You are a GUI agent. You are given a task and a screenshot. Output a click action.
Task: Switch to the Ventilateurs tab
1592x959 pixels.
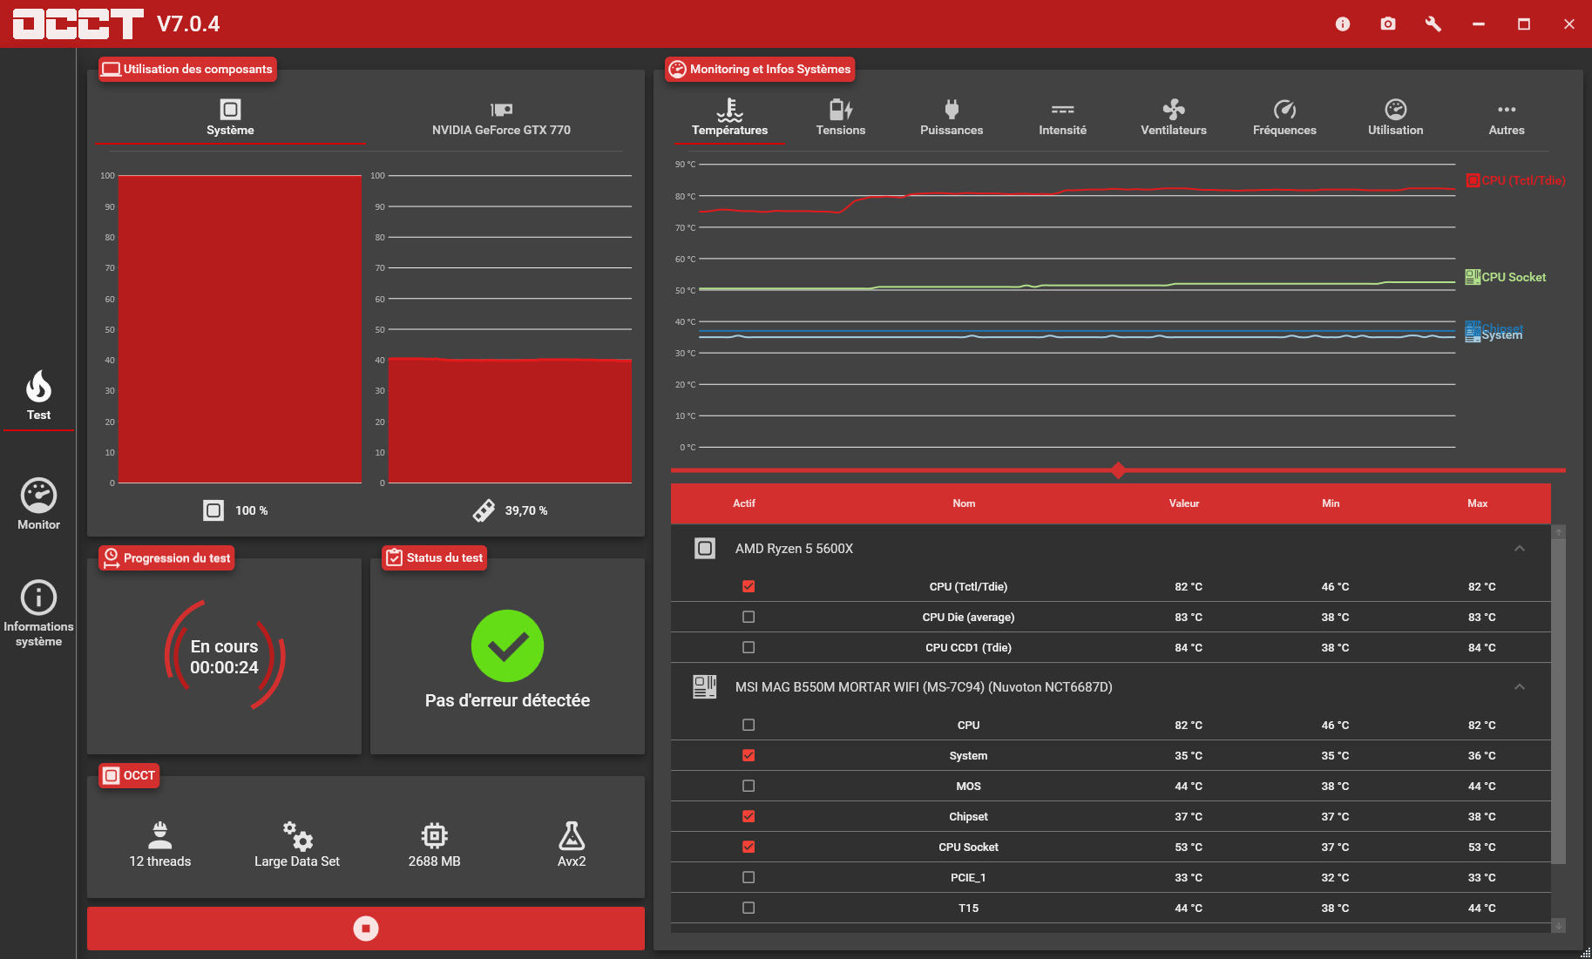click(1174, 118)
